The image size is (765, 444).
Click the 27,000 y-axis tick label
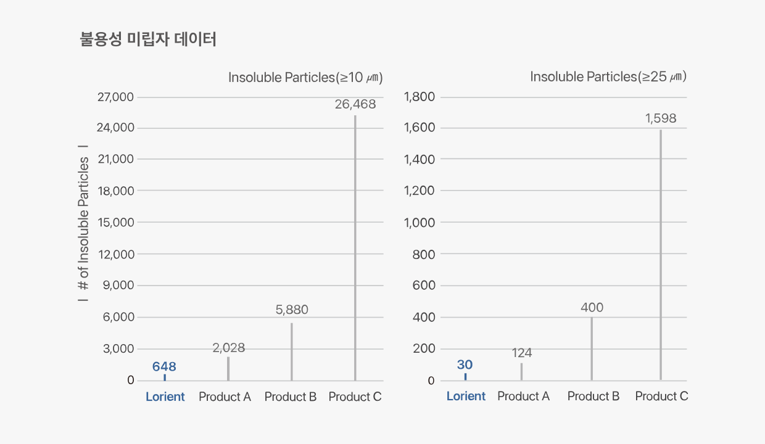coord(117,97)
